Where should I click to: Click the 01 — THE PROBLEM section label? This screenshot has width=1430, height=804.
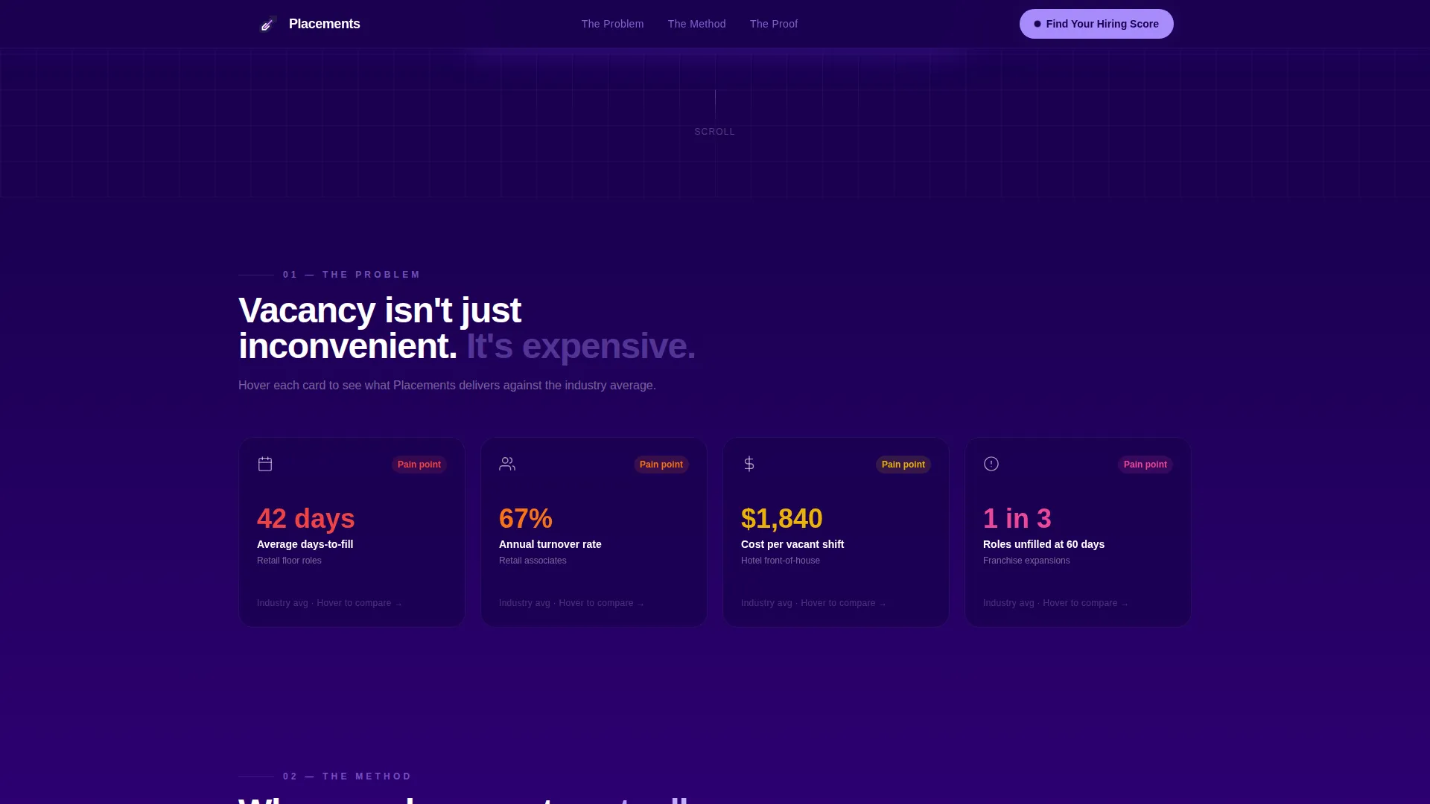[x=352, y=275]
